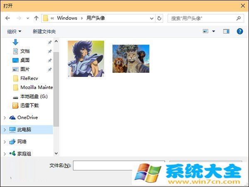Screen dimensions: 249x187
Task: Select OneDrive in navigation pane
Action: coord(28,117)
